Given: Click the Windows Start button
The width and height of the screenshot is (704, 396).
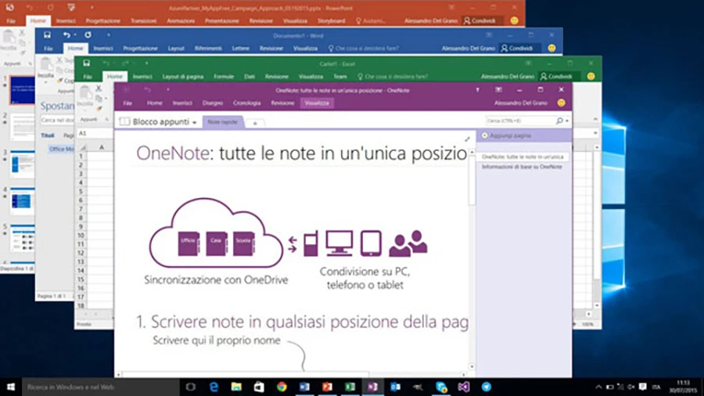Looking at the screenshot, I should [x=11, y=387].
